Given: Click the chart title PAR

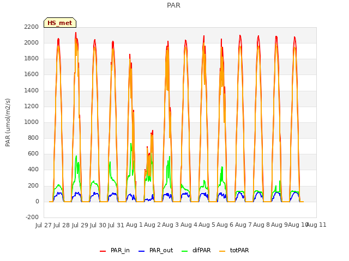Looking at the screenshot, I should (x=173, y=5).
